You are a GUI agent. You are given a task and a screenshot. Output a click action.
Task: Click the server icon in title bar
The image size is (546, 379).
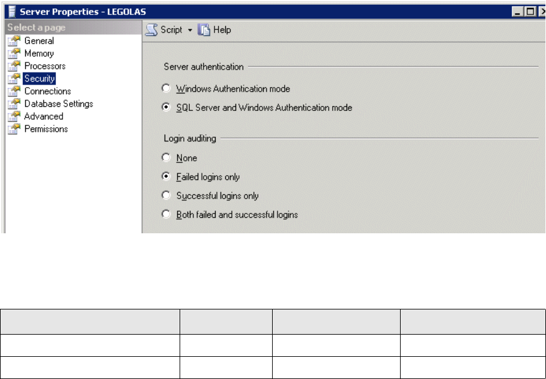pos(12,11)
